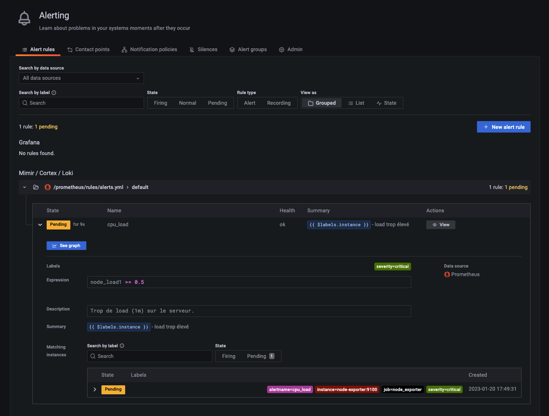Switch view to Grouped
The width and height of the screenshot is (549, 416).
click(x=322, y=103)
